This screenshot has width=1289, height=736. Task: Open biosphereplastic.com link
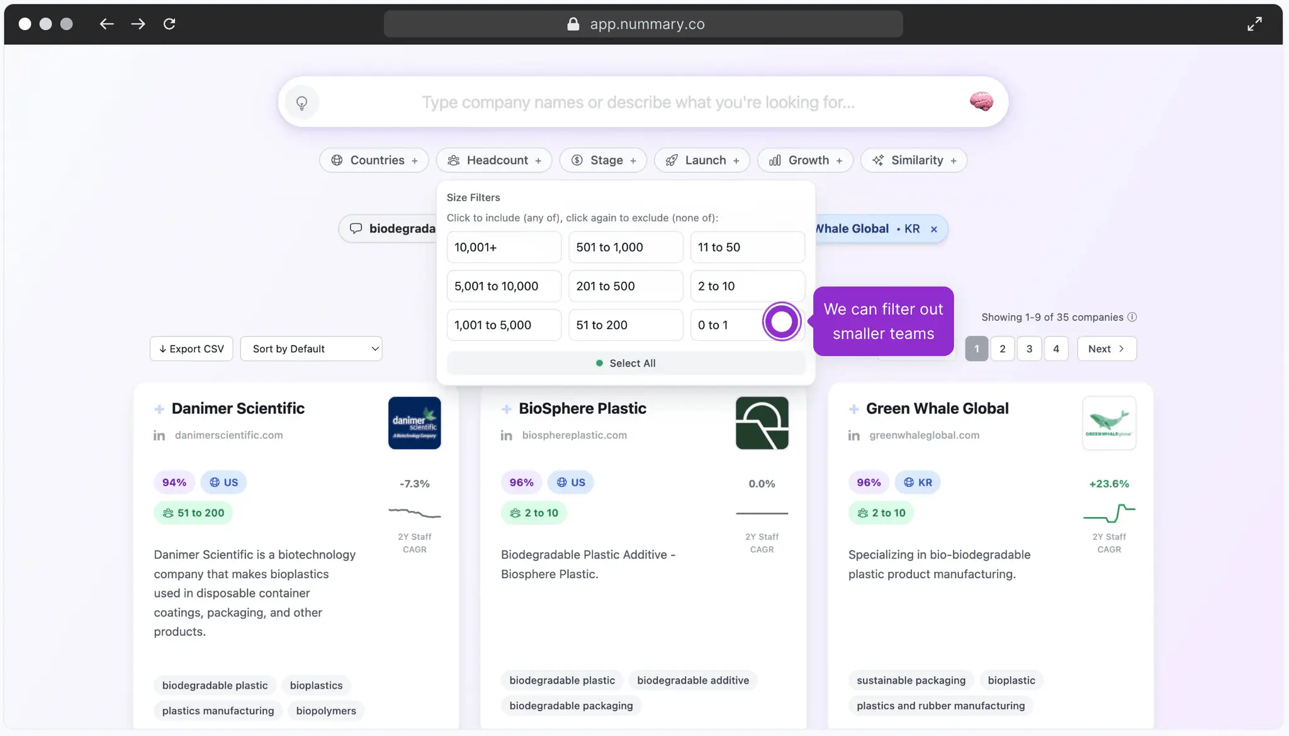[575, 435]
